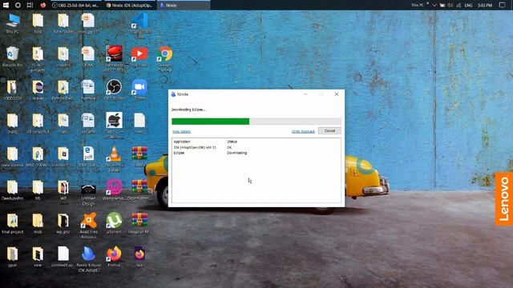Open the red lightworks desktop shortcut

114,58
